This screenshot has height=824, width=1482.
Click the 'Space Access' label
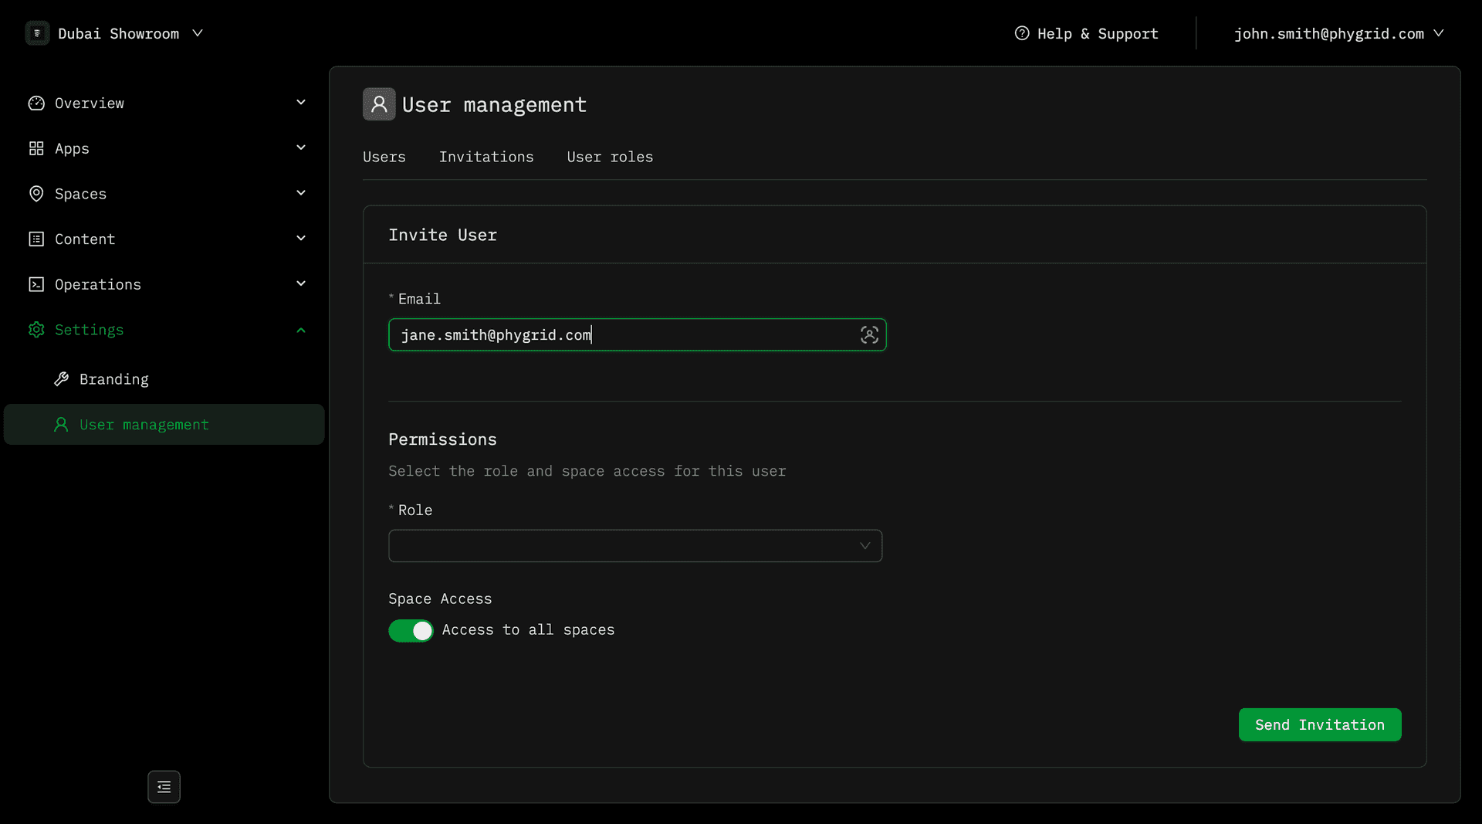point(440,599)
